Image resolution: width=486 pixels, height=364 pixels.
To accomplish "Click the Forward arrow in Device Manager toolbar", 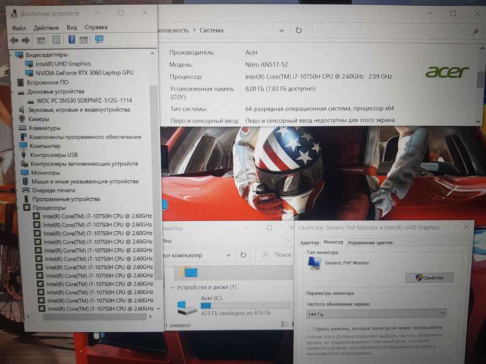I will [26, 40].
